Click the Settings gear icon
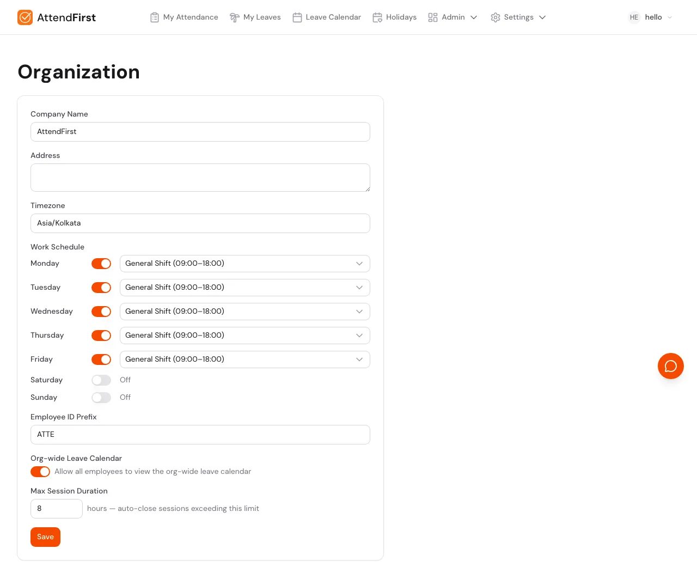This screenshot has width=697, height=573. pyautogui.click(x=496, y=17)
